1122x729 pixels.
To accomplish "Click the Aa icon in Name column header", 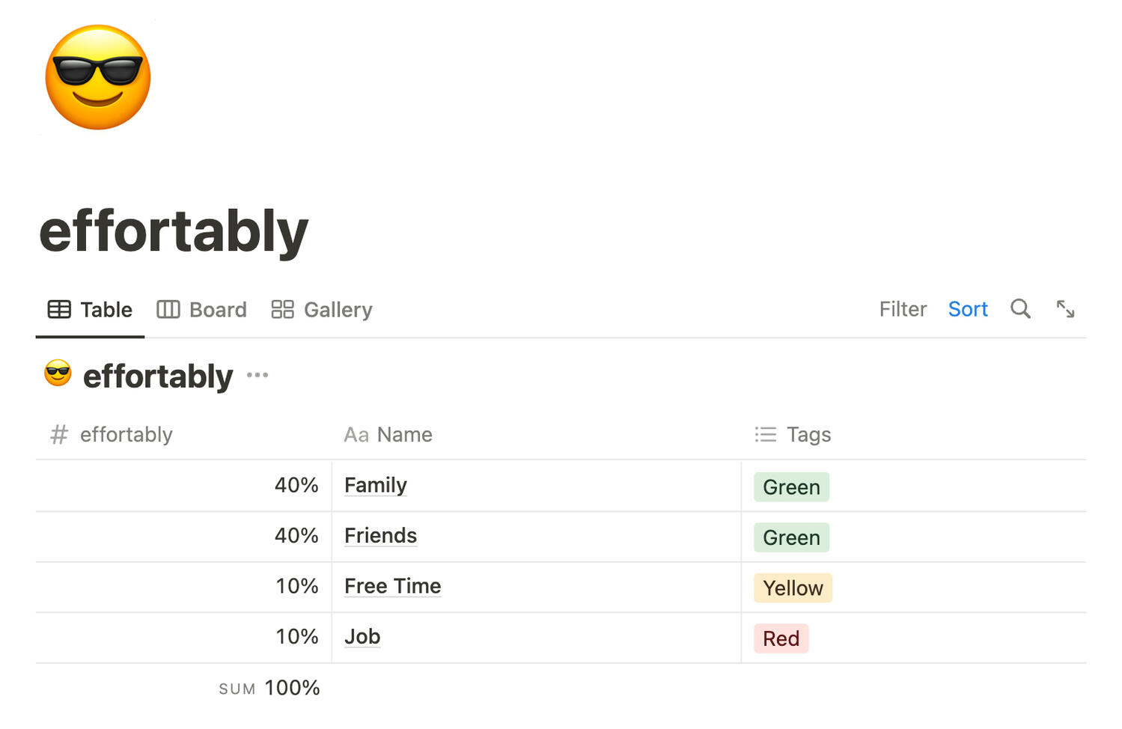I will (x=356, y=435).
